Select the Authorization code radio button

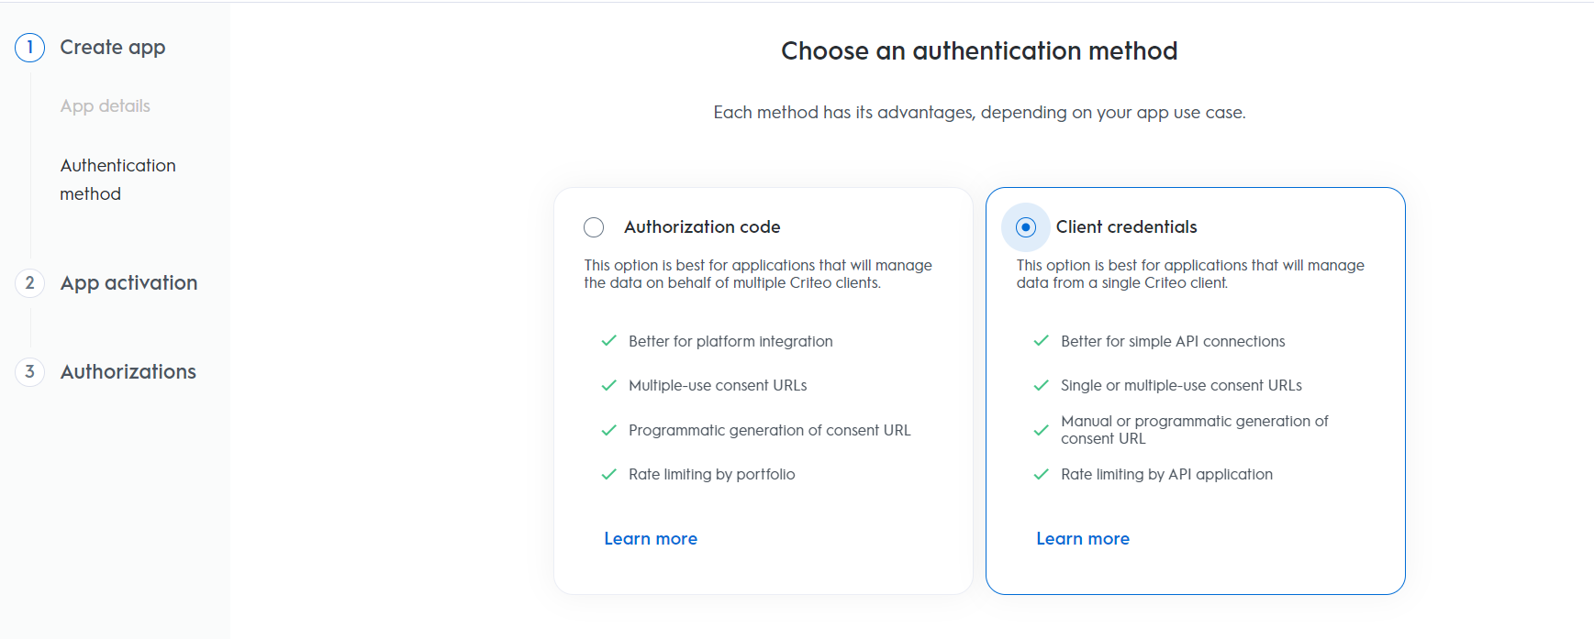594,227
